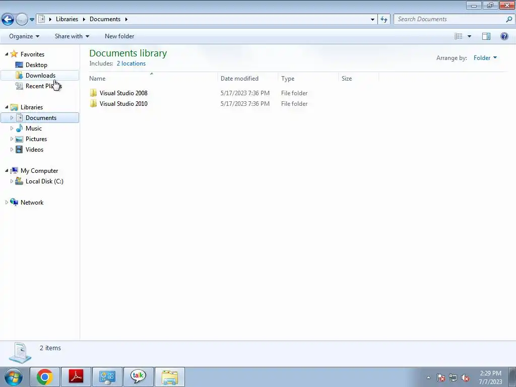Collapse the Libraries group
The width and height of the screenshot is (516, 387).
[7, 107]
